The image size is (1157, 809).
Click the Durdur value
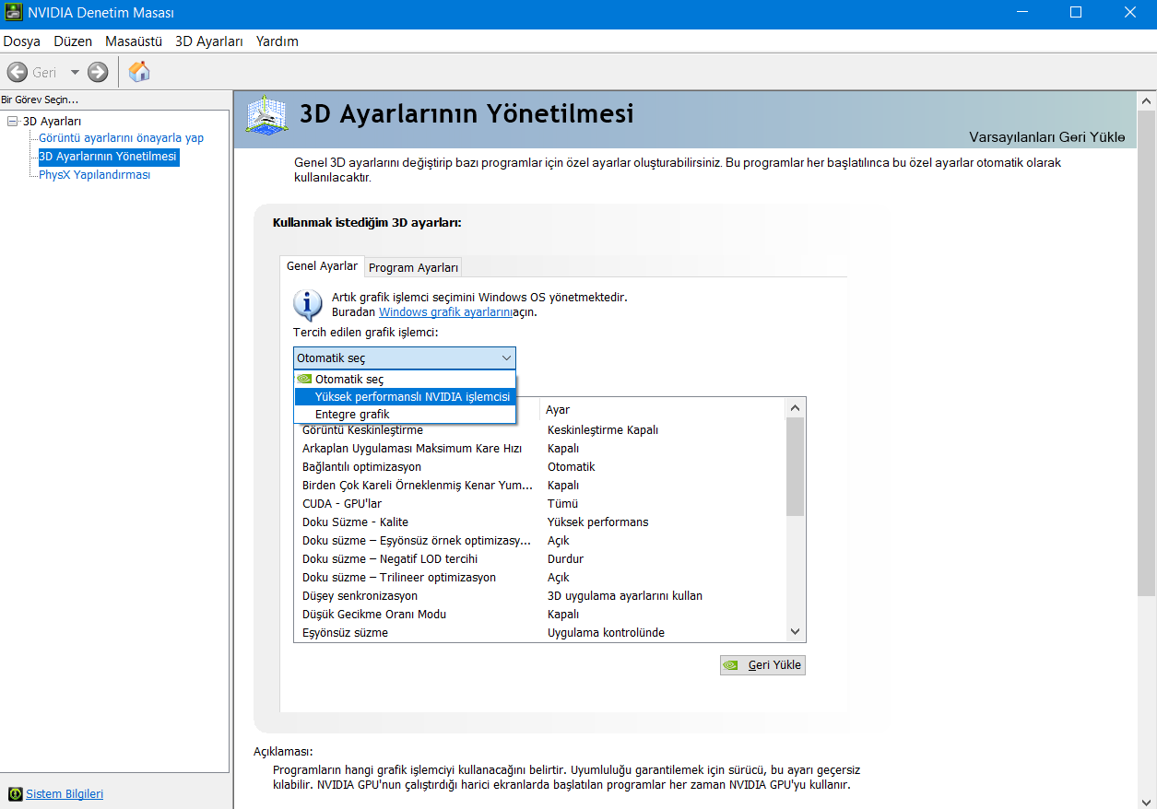point(566,559)
